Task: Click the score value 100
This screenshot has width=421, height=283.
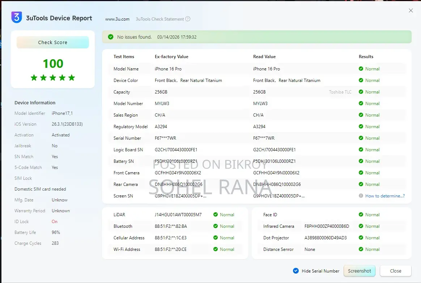Action: click(53, 64)
